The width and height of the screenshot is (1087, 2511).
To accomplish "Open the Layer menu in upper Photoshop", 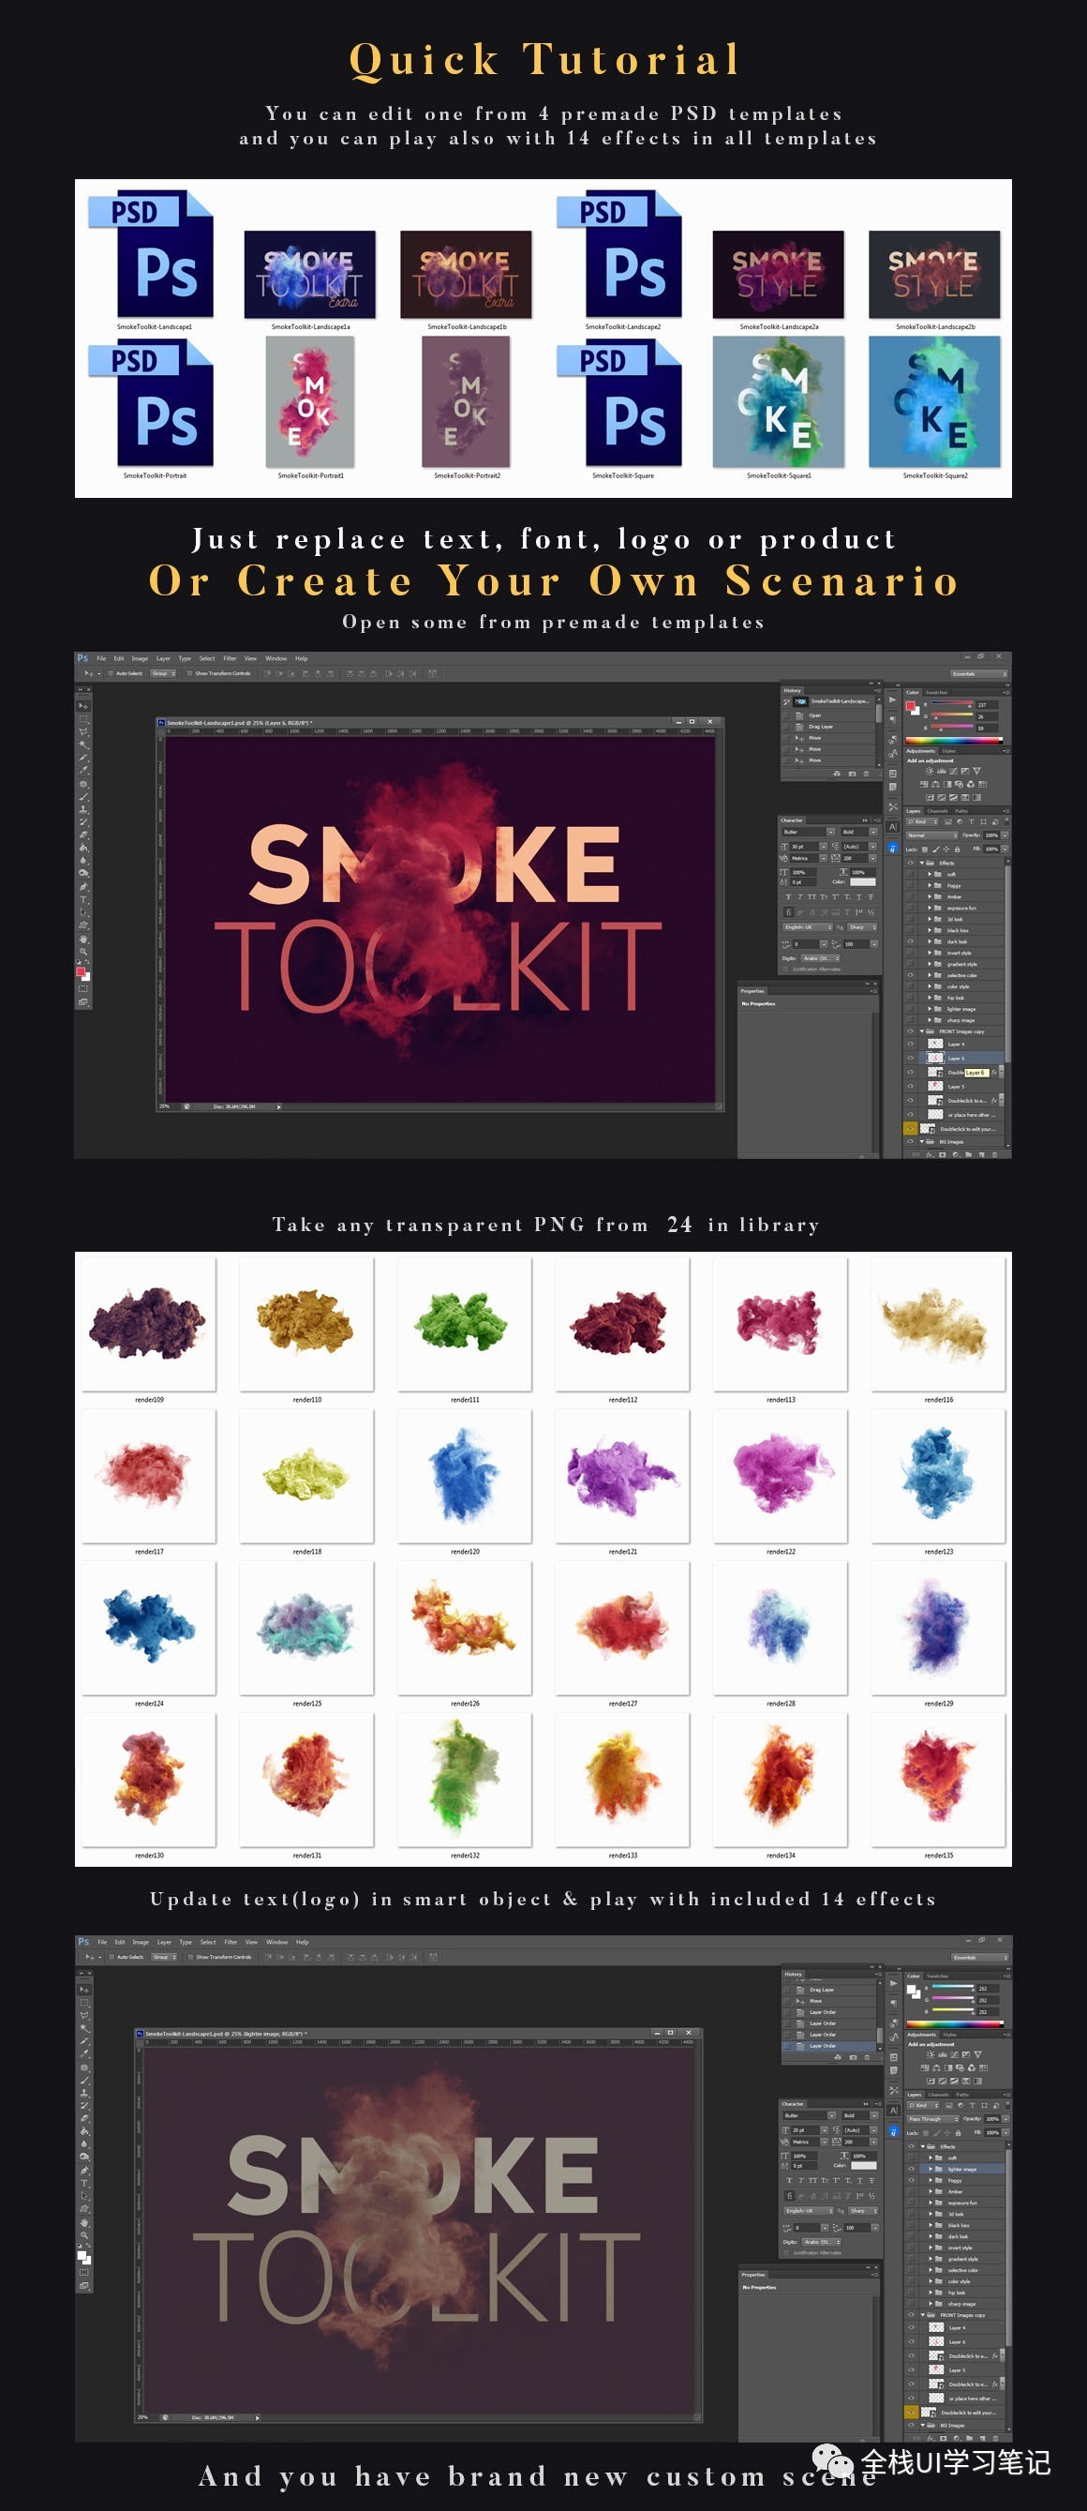I will 163,658.
